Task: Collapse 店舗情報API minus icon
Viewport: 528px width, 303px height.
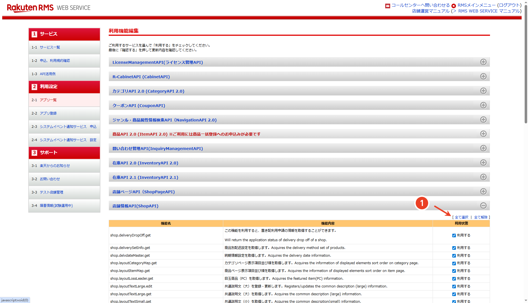Action: [x=483, y=206]
